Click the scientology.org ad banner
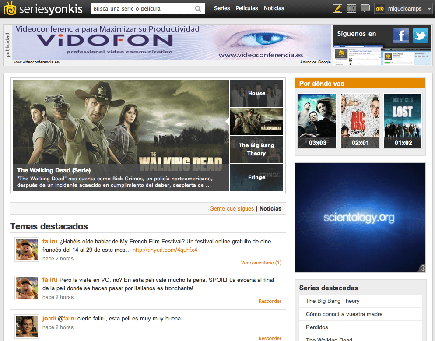 360,218
